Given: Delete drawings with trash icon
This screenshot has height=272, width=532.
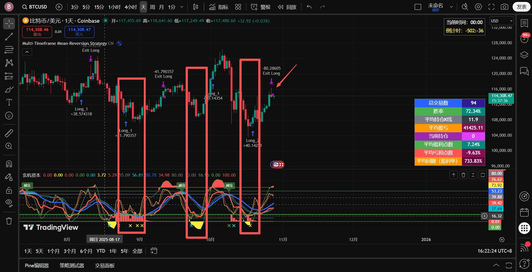Looking at the screenshot, I should (9, 221).
